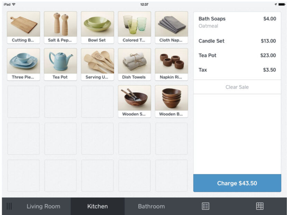Open the grid keypad view icon
The image size is (287, 215).
tap(259, 206)
